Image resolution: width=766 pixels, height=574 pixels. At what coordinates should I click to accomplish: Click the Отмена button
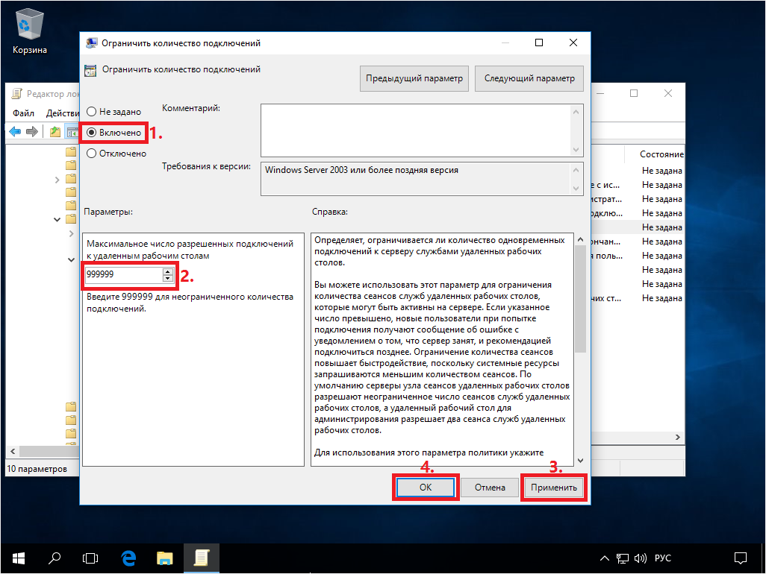490,488
